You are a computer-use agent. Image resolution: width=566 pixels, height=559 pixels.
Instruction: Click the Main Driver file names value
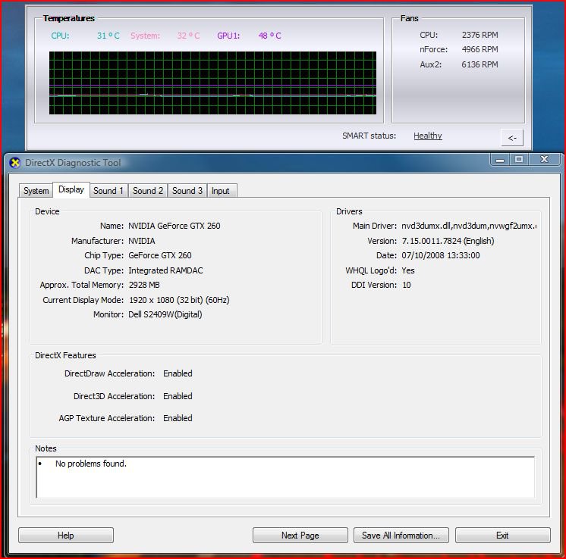click(469, 226)
